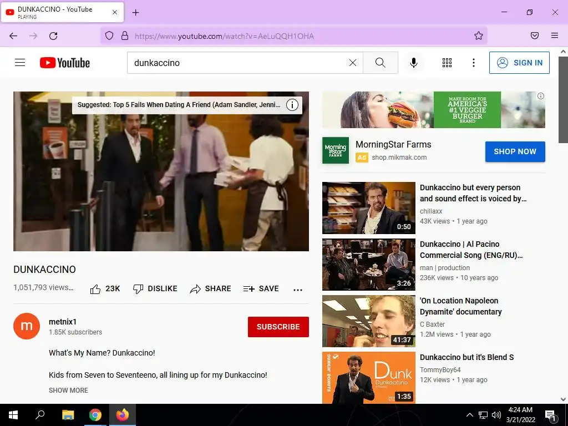
Task: Bookmark the page with star icon
Action: (x=479, y=35)
